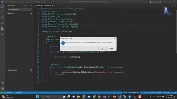
Task: Open the Windows Start menu
Action: (x=37, y=97)
